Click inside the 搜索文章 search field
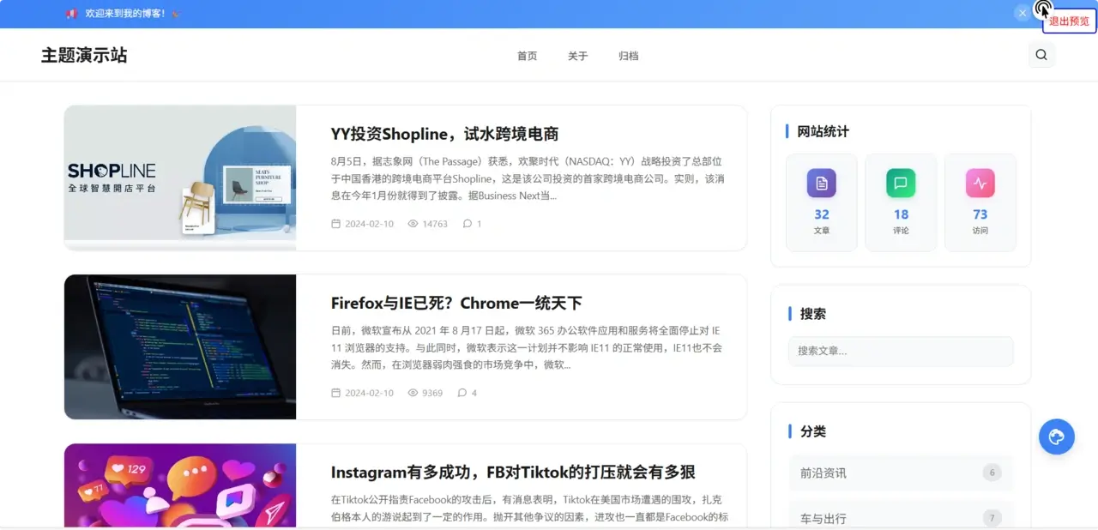This screenshot has width=1098, height=530. (900, 351)
